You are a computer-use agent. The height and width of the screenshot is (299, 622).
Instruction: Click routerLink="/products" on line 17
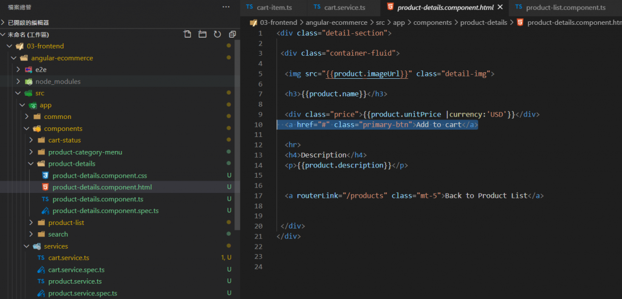[342, 196]
